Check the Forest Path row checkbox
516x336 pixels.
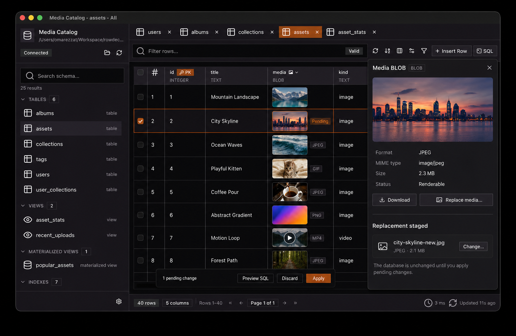pos(140,260)
